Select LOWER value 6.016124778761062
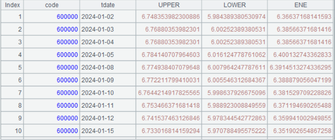This screenshot has width=335, height=140. [234, 54]
